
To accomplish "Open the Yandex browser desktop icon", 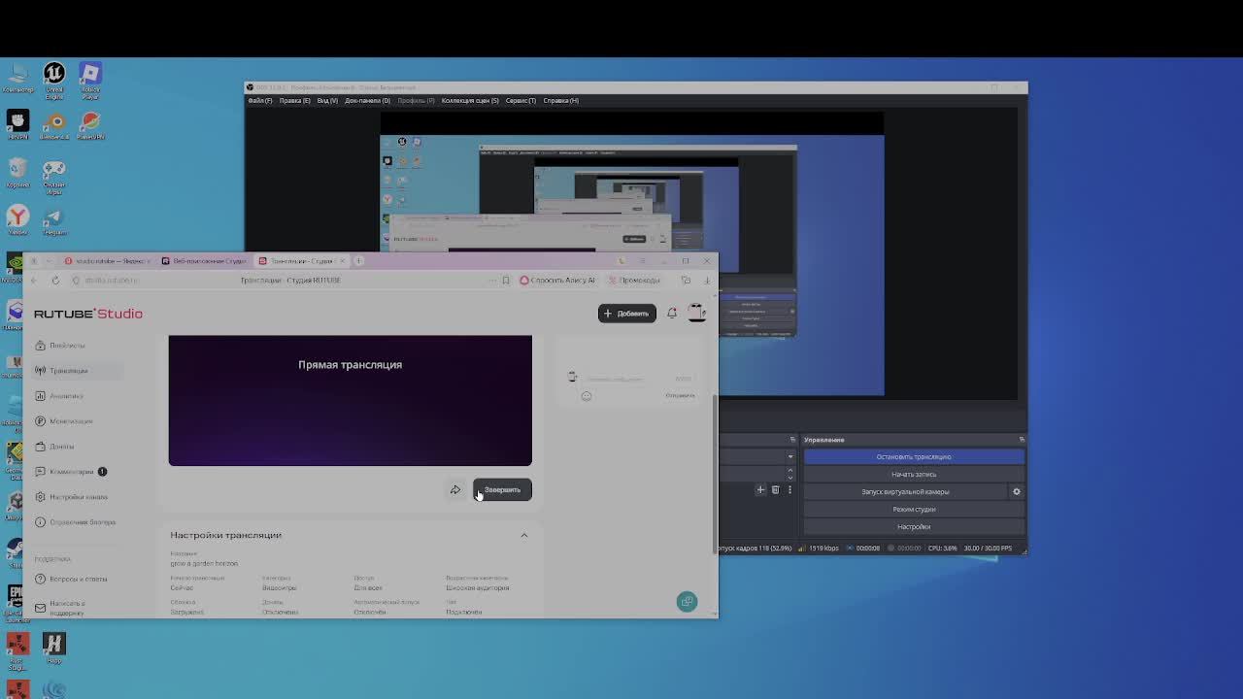I will [17, 221].
